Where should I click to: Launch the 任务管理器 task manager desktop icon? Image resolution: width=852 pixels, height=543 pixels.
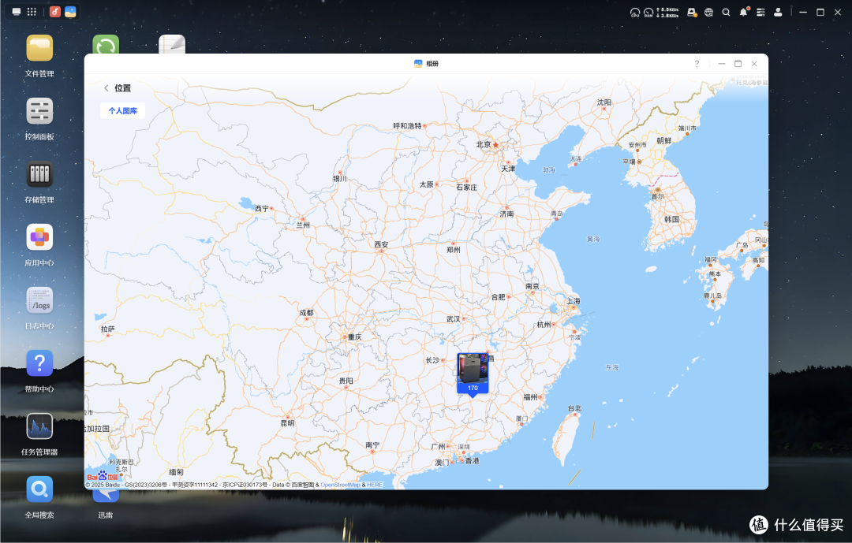point(39,426)
